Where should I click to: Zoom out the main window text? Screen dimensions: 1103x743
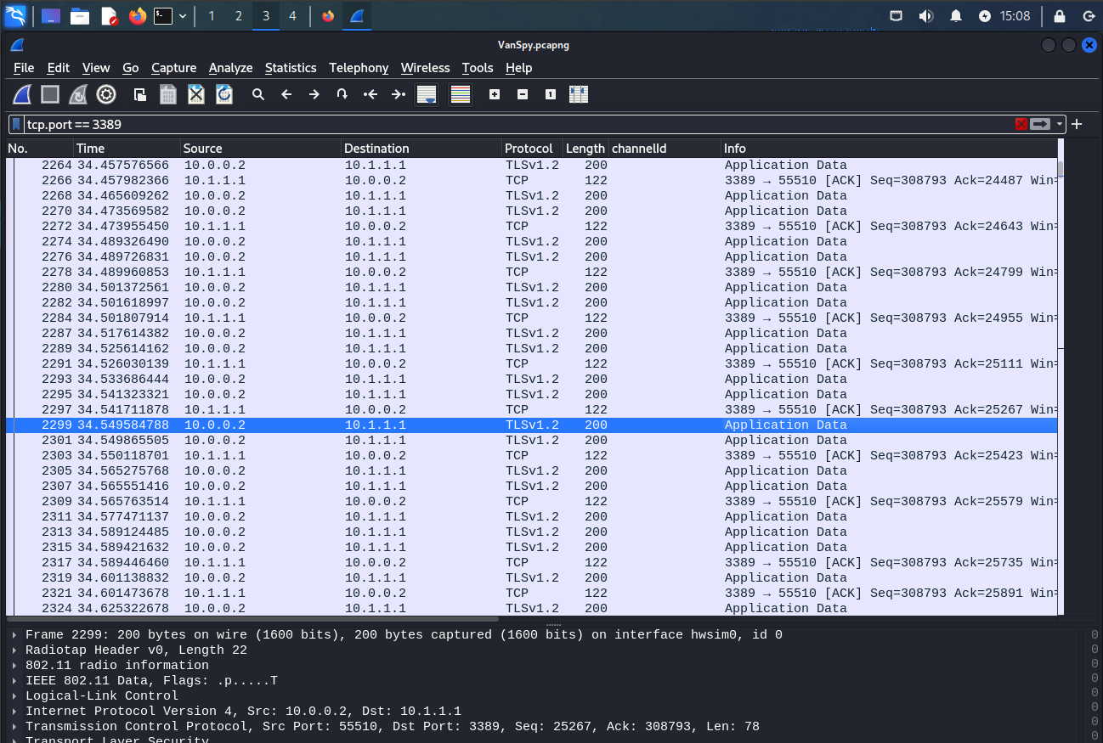click(523, 94)
